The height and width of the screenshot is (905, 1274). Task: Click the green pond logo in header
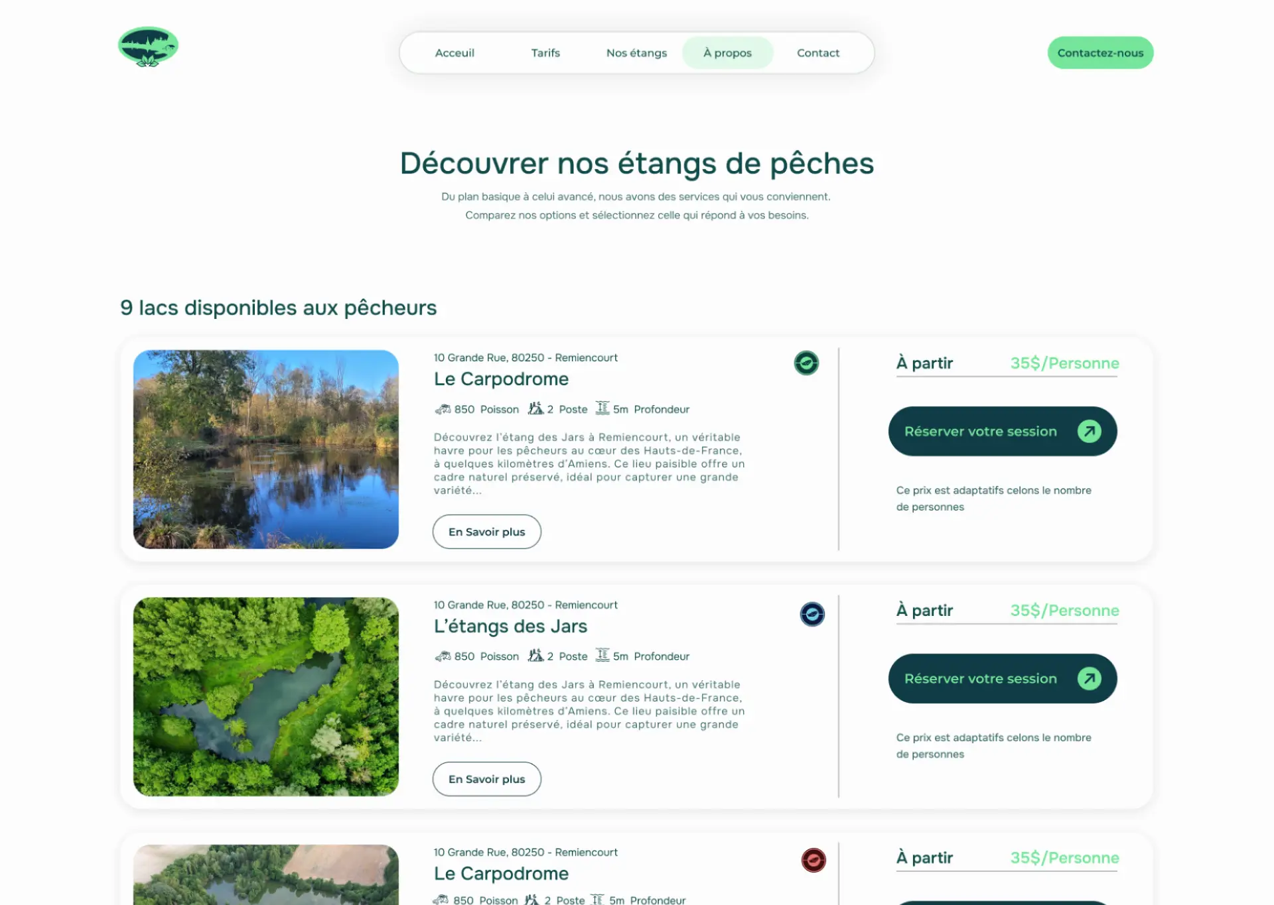[x=148, y=47]
